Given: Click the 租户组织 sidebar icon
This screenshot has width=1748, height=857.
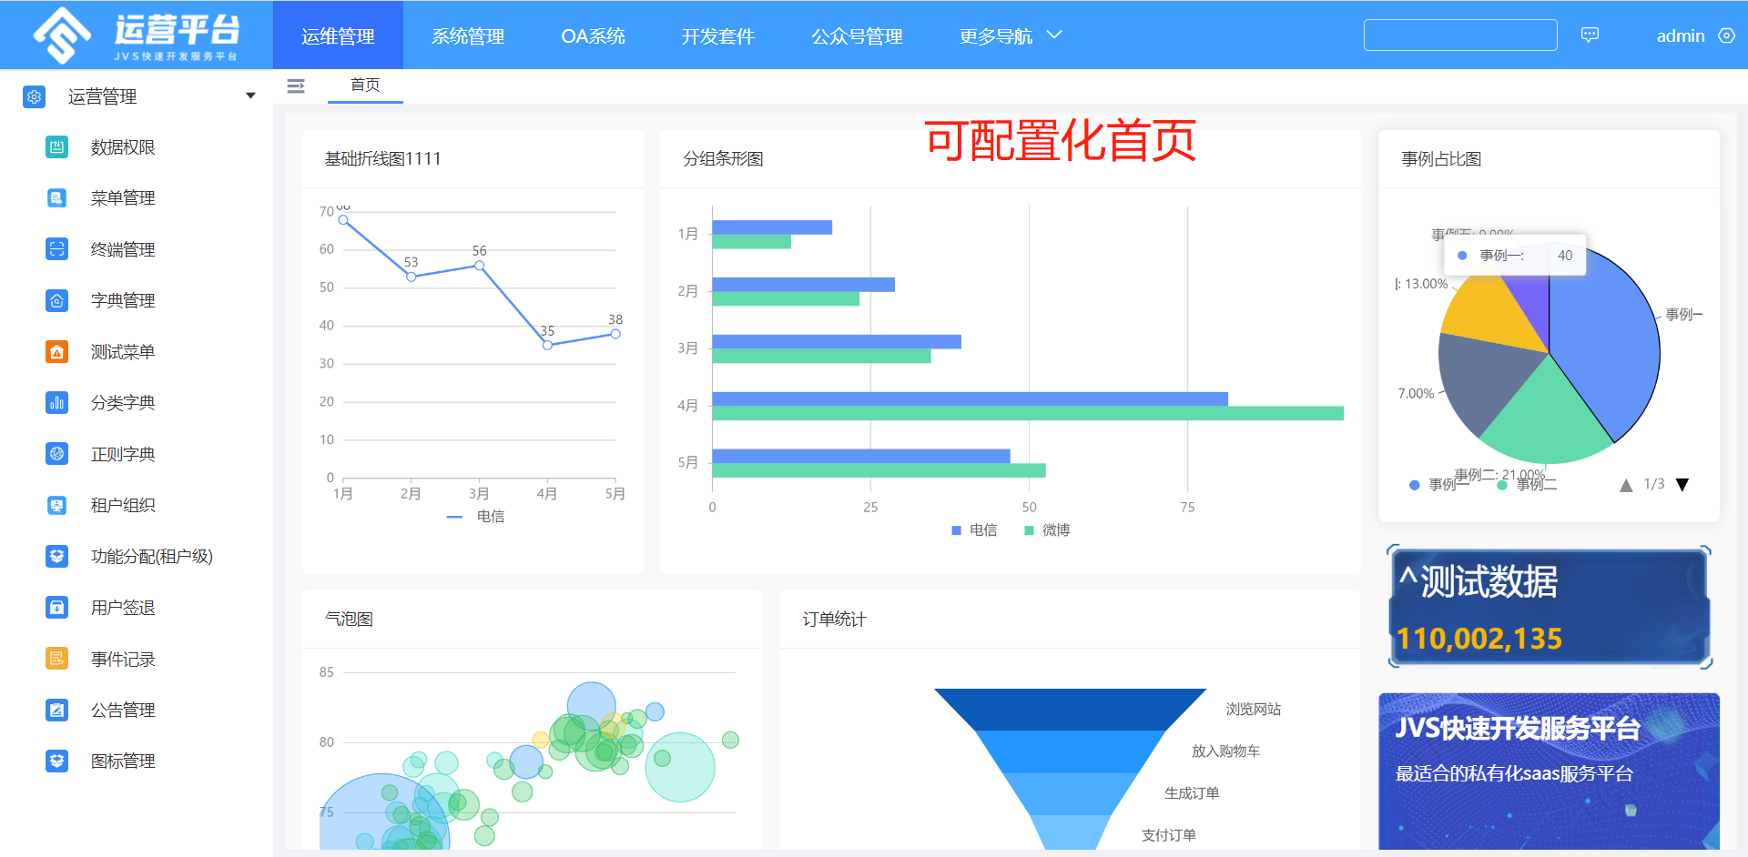Looking at the screenshot, I should (56, 505).
